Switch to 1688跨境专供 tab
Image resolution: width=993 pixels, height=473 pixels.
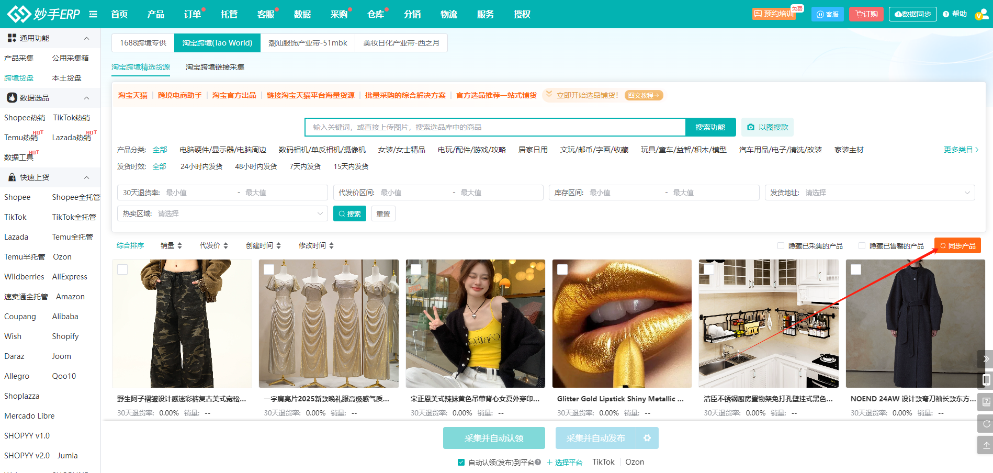point(143,43)
